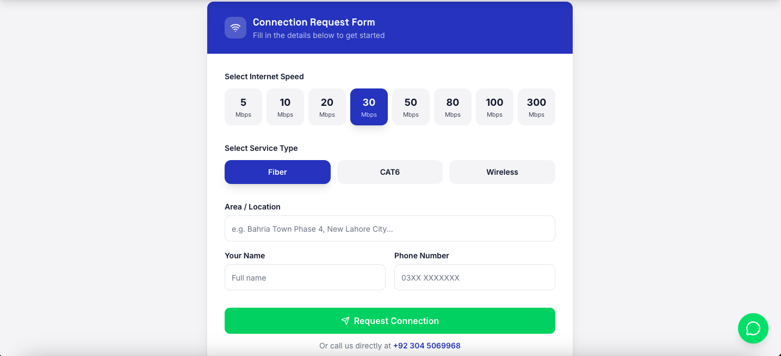Click the Area / Location input field
The width and height of the screenshot is (781, 356).
pyautogui.click(x=389, y=228)
